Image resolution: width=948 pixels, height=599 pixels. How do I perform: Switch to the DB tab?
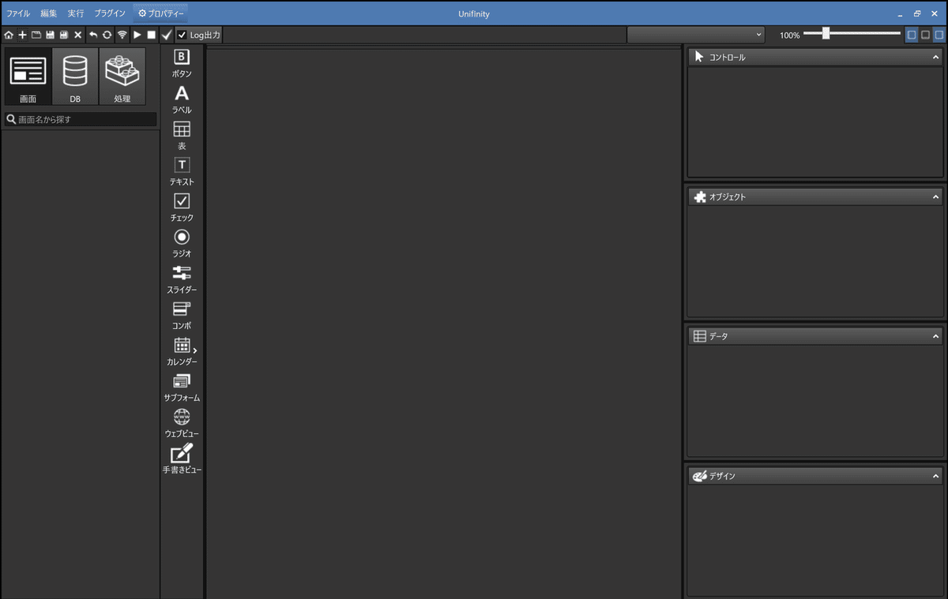[75, 77]
